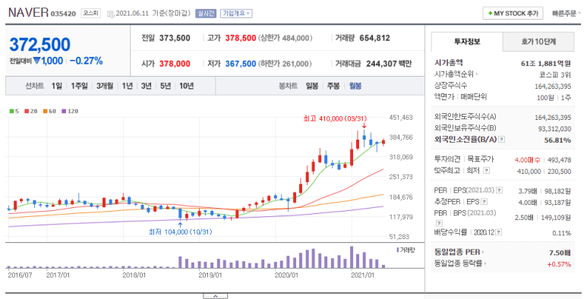Click help icon next to PER EPS(2021.03)
587x299 pixels.
[499, 190]
